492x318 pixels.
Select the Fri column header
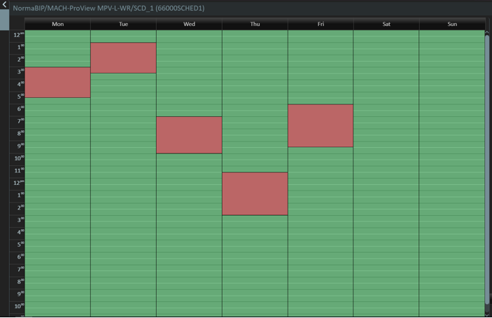[x=321, y=25]
